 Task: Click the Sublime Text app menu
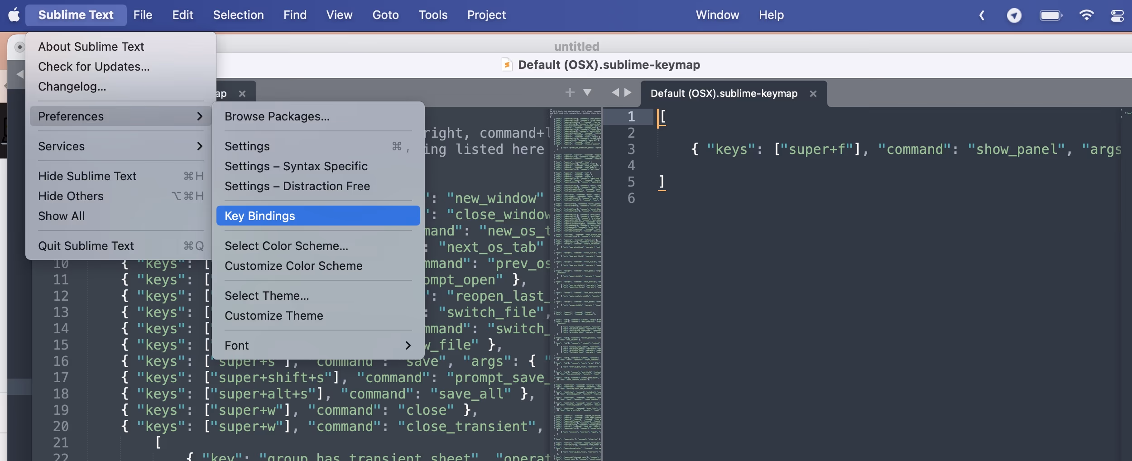click(x=76, y=15)
